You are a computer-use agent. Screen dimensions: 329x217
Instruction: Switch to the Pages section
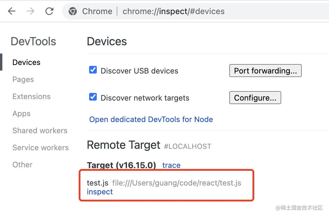point(23,79)
